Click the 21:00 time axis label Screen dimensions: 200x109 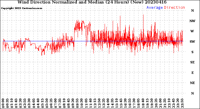pos(161,103)
